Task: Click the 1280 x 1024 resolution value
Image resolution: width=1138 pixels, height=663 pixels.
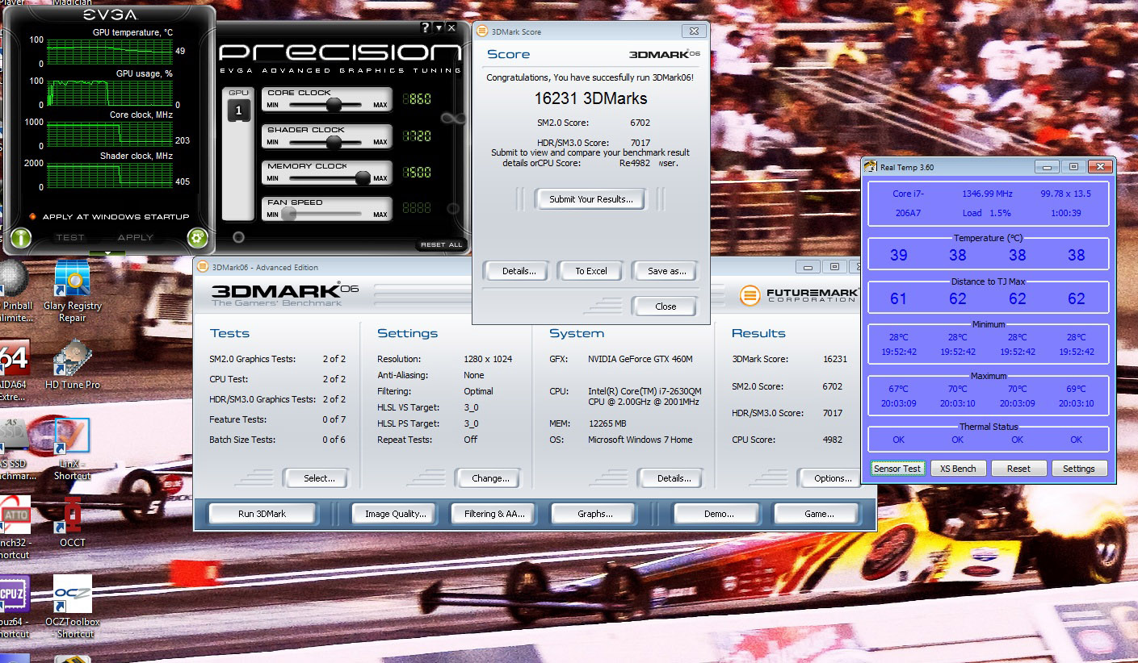Action: 488,360
